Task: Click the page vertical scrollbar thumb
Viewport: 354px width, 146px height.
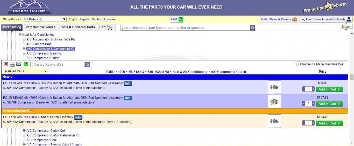Action: 352,77
